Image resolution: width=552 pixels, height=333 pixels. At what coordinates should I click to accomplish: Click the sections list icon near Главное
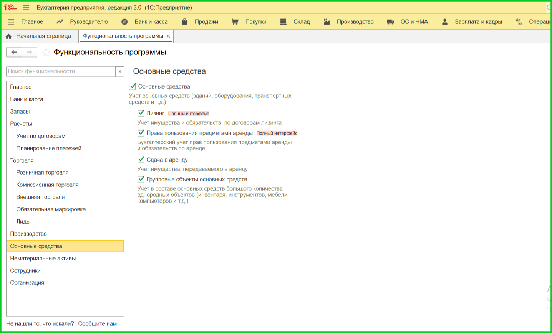[11, 22]
